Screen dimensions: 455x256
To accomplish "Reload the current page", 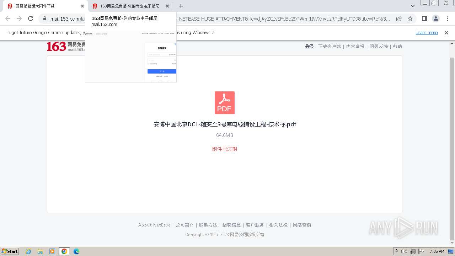I will [x=31, y=18].
